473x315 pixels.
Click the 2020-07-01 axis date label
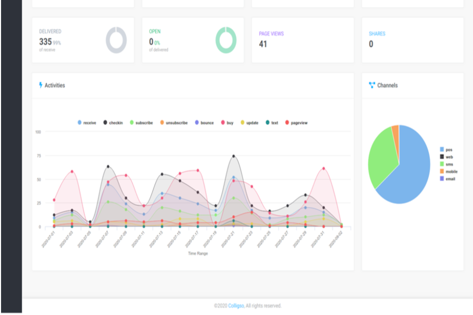(x=48, y=239)
